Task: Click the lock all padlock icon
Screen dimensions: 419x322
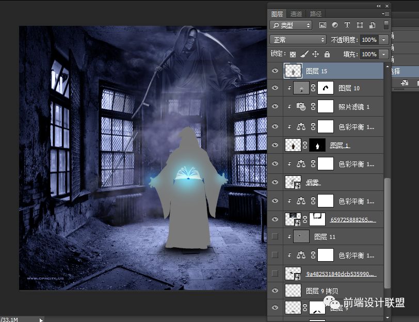Action: coord(327,54)
